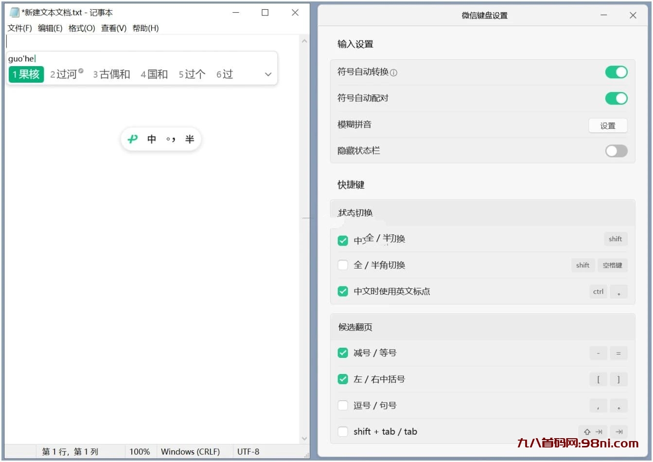Image resolution: width=653 pixels, height=462 pixels.
Task: Select candidate 6 过
Action: coord(225,74)
